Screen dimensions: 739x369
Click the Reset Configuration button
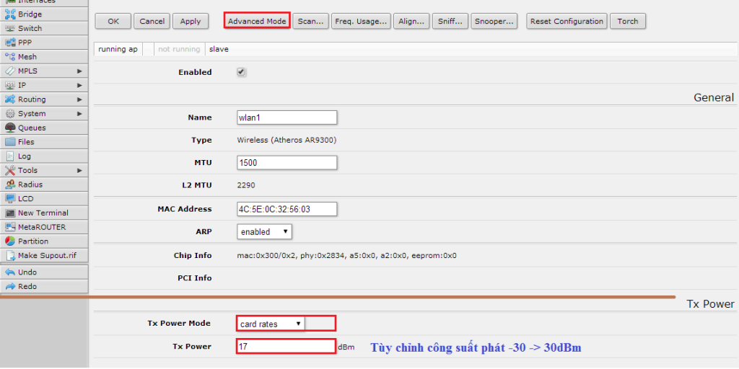[x=567, y=21]
